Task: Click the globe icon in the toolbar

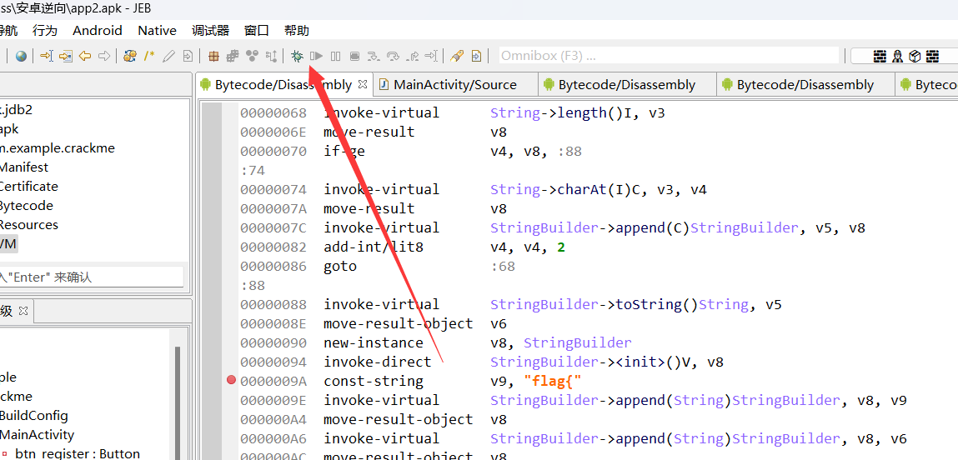Action: [x=21, y=56]
